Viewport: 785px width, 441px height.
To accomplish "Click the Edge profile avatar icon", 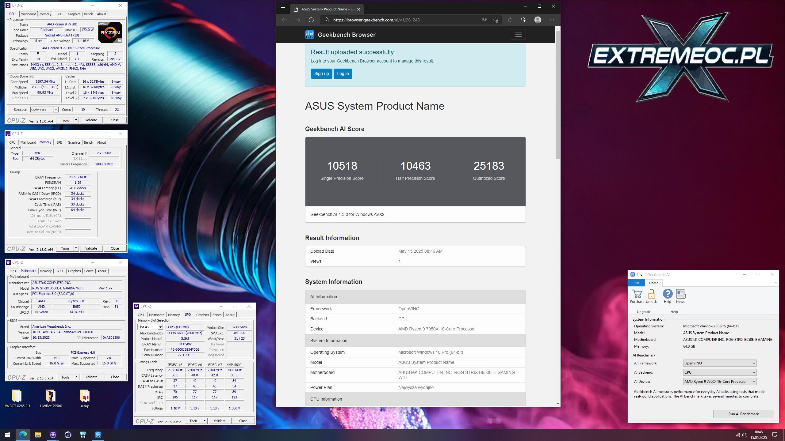I will [538, 20].
